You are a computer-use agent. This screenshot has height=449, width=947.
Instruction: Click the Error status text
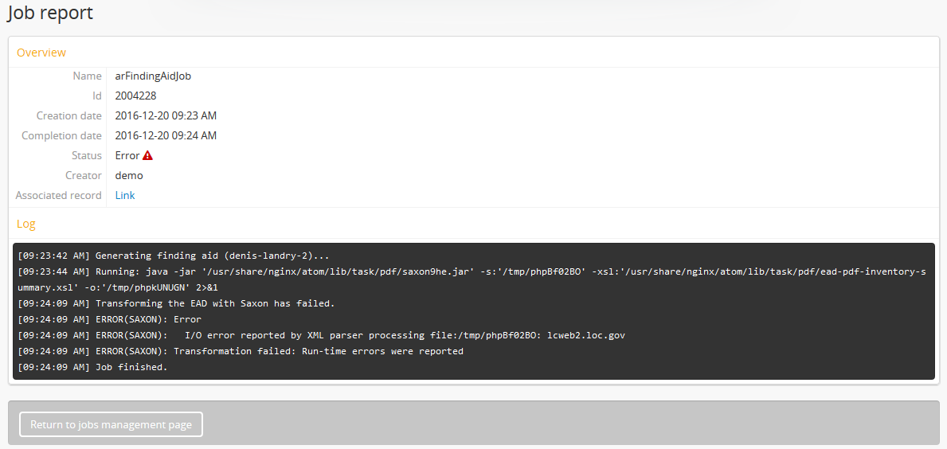coord(127,156)
